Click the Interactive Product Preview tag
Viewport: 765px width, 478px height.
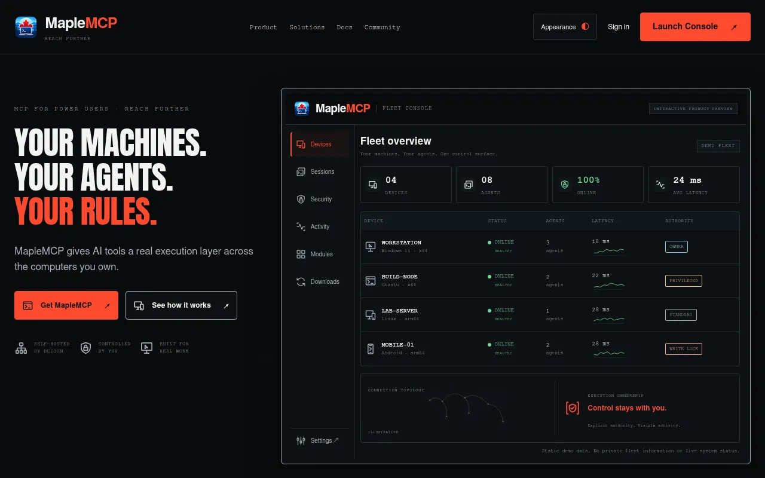(x=693, y=109)
